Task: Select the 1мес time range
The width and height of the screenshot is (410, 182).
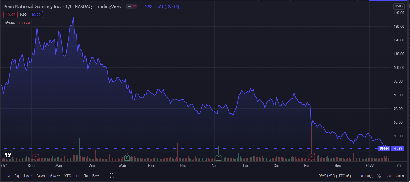Action: tap(28, 176)
